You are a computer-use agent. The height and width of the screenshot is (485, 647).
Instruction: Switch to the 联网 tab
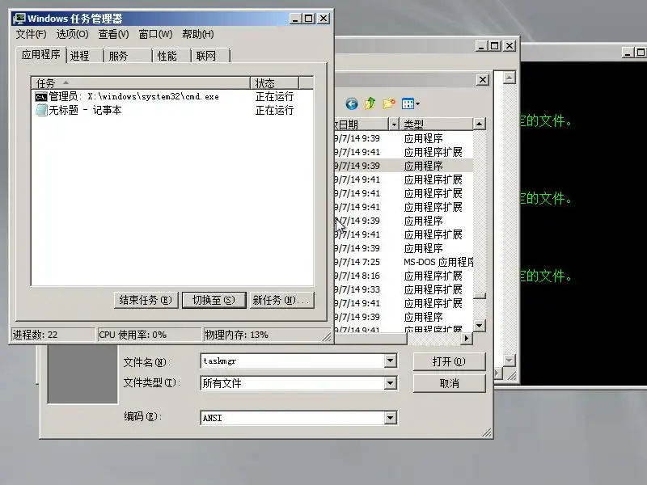point(210,56)
